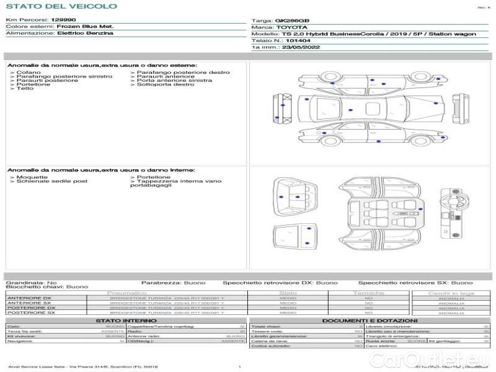Select the 'Kit vivavoce' row label
Image resolution: width=496 pixels, height=372 pixels.
click(x=21, y=336)
